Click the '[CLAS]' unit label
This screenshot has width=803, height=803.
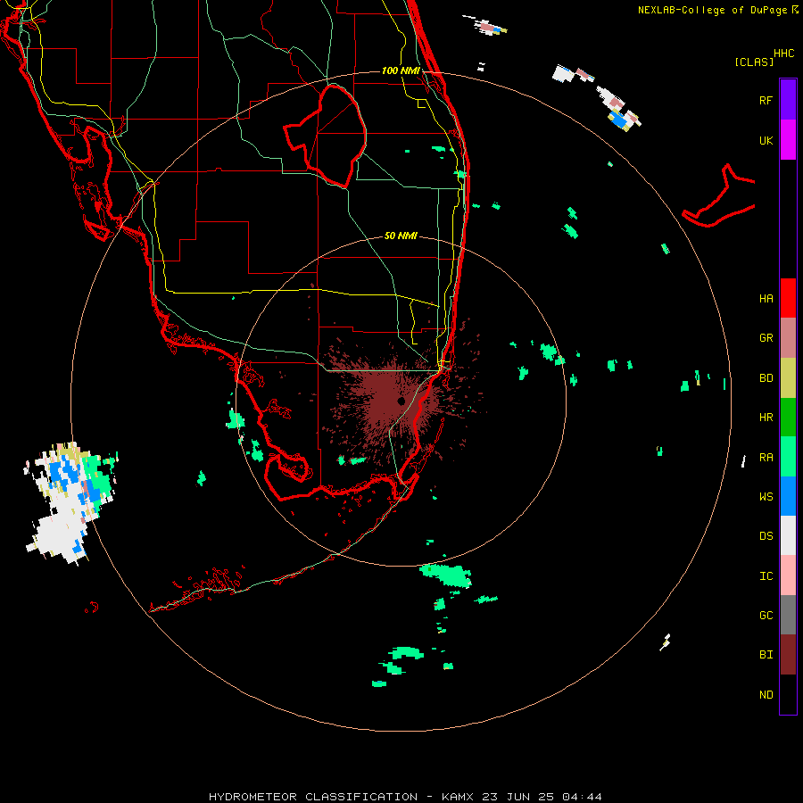click(754, 62)
